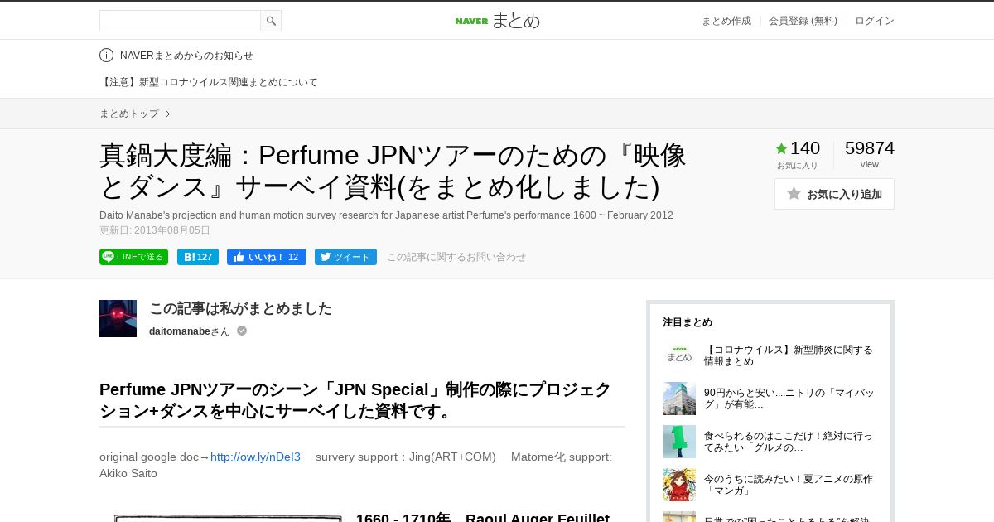The height and width of the screenshot is (522, 994).
Task: Open この記事に関するお問い合わせ link
Action: [456, 257]
